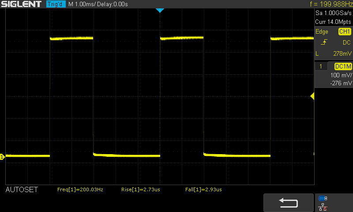Click the SIGLENT logo
The width and height of the screenshot is (353, 212).
tap(21, 4)
